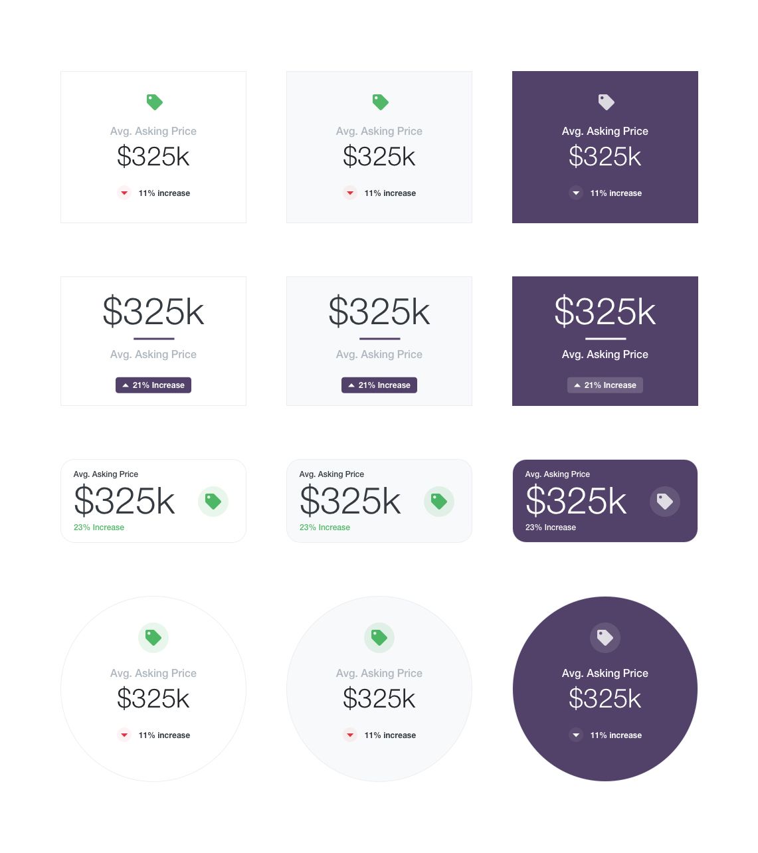
Task: Click green 23% Increase text in white rounded card
Action: tap(99, 527)
